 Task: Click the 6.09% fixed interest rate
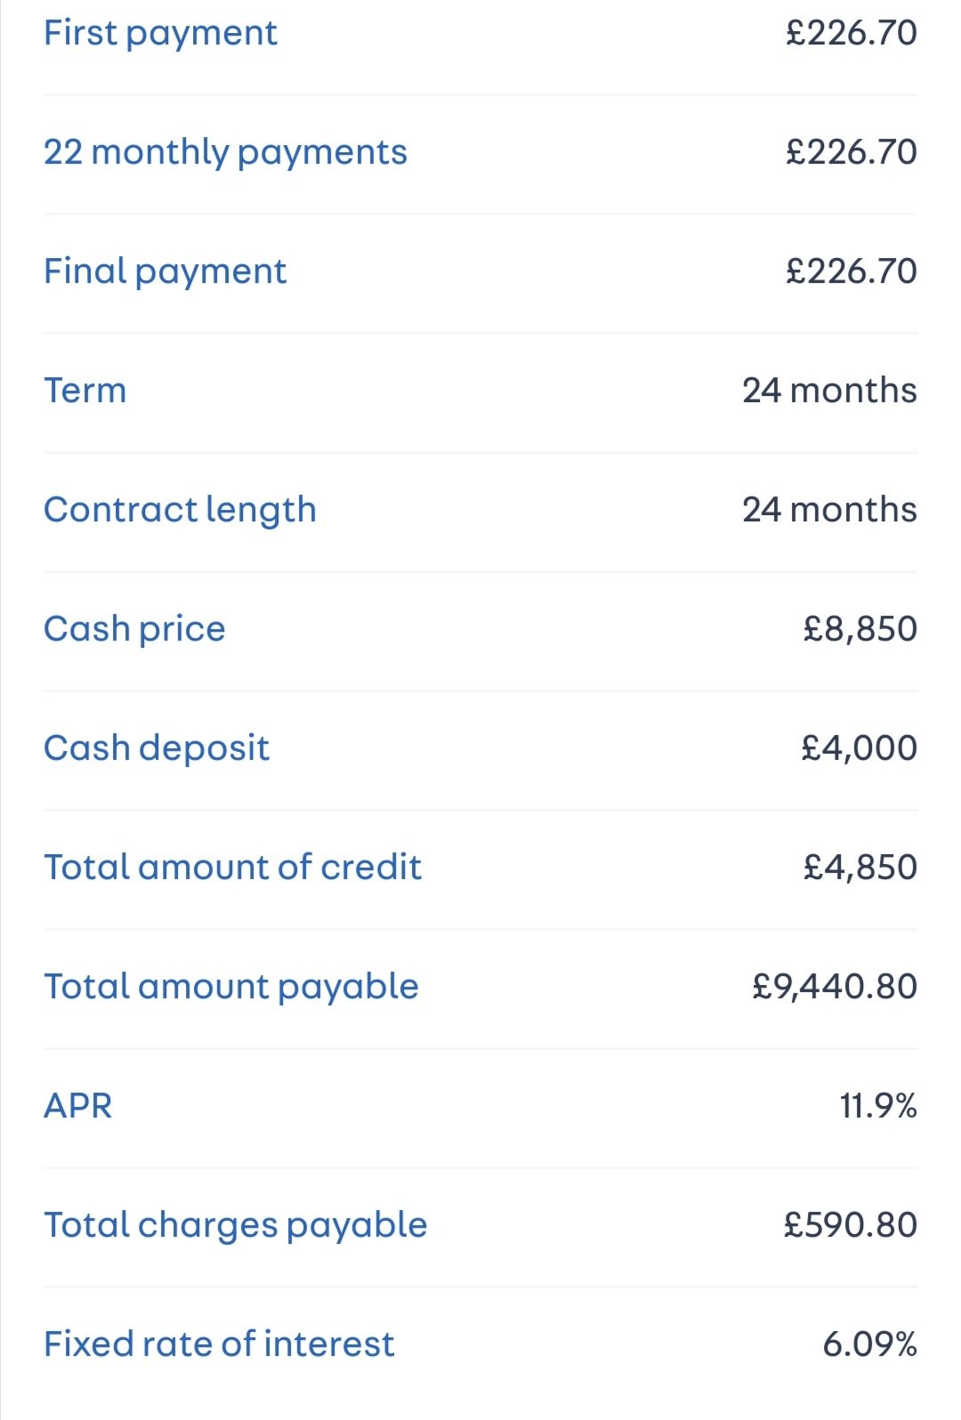click(869, 1344)
